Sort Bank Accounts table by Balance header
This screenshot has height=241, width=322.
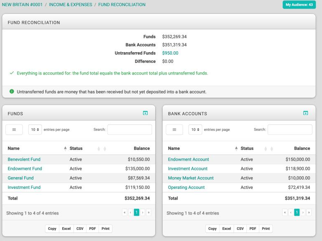[x=302, y=148]
